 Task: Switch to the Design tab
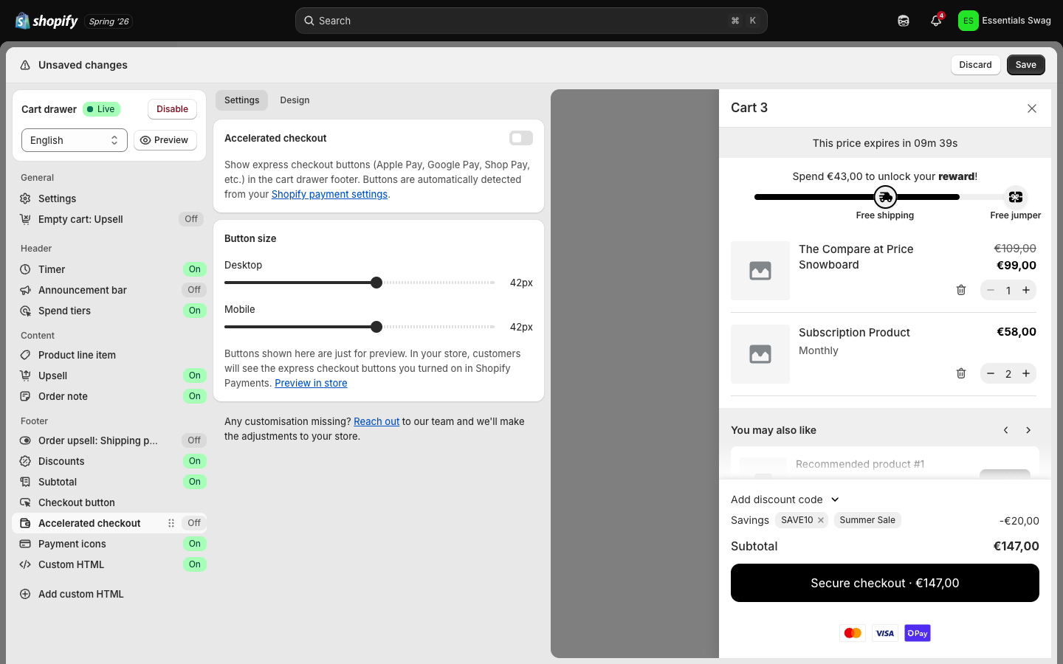295,100
